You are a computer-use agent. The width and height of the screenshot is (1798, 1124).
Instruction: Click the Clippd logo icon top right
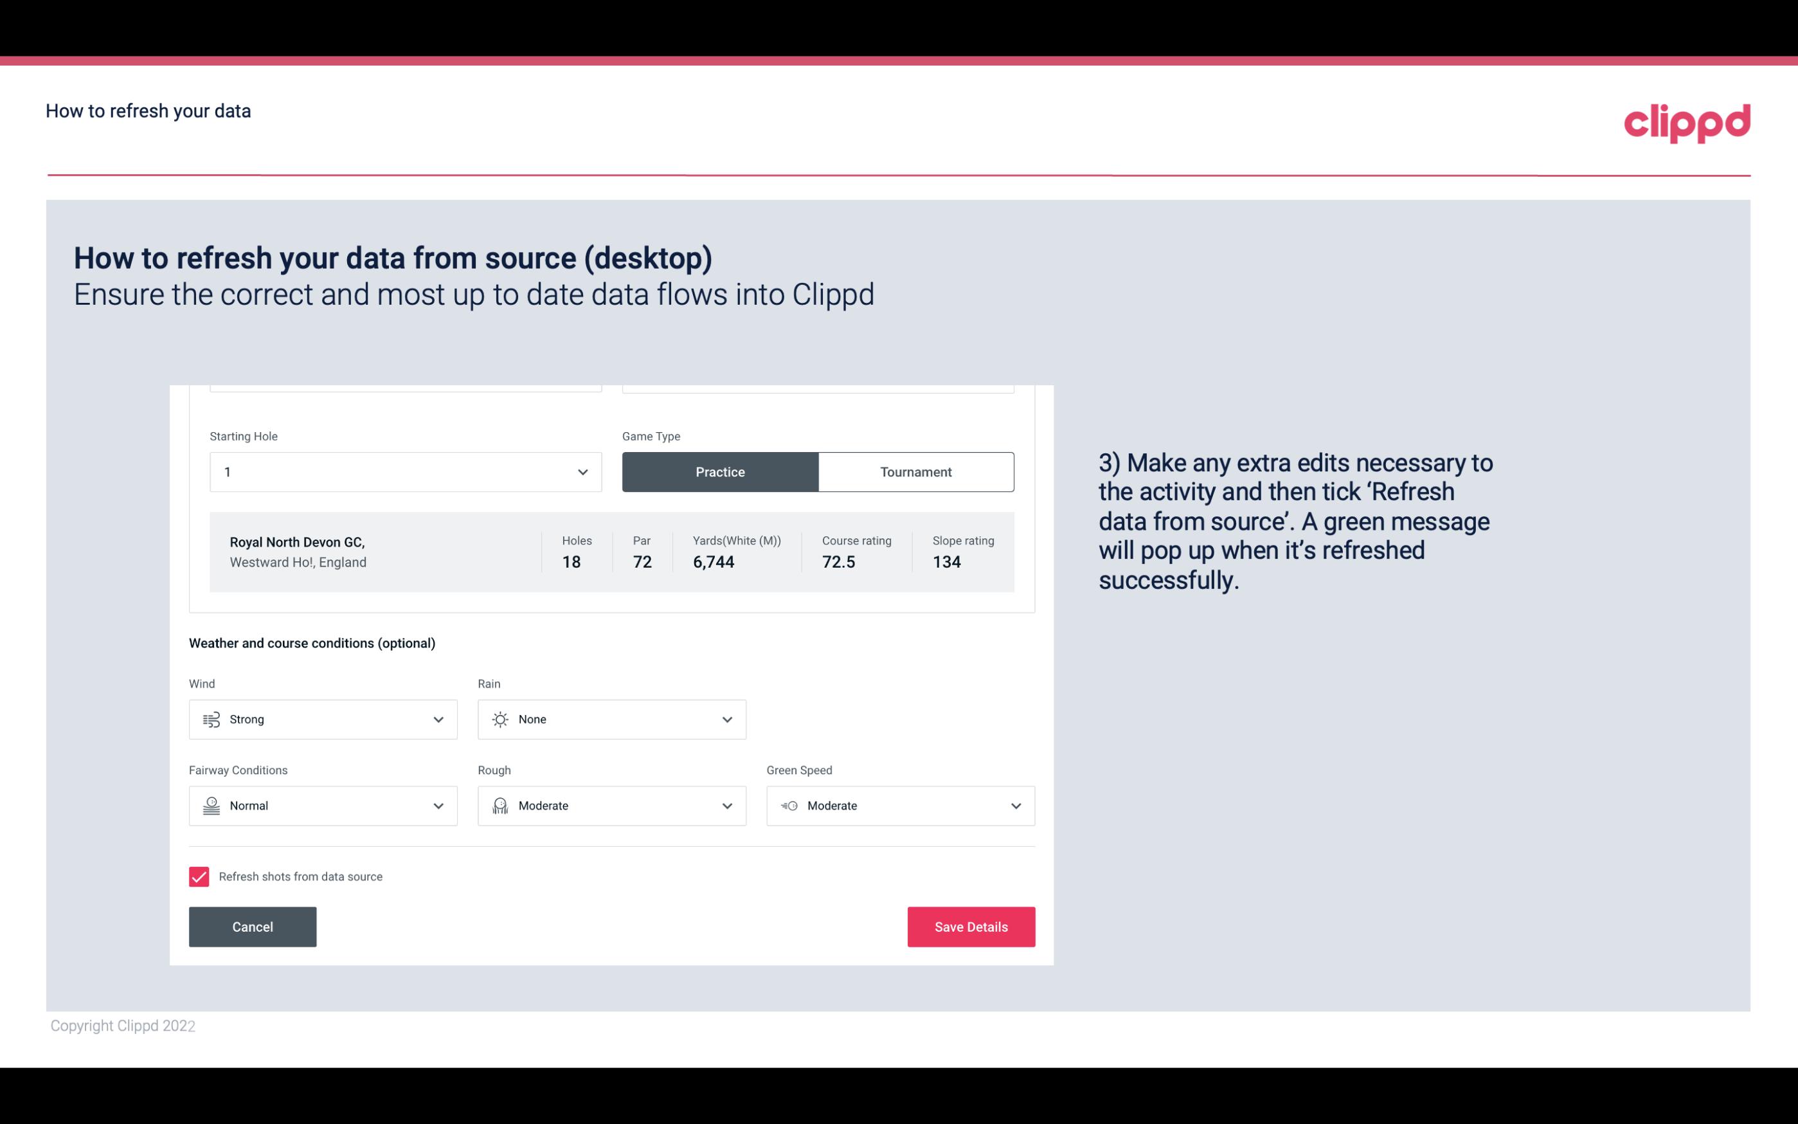click(x=1687, y=119)
